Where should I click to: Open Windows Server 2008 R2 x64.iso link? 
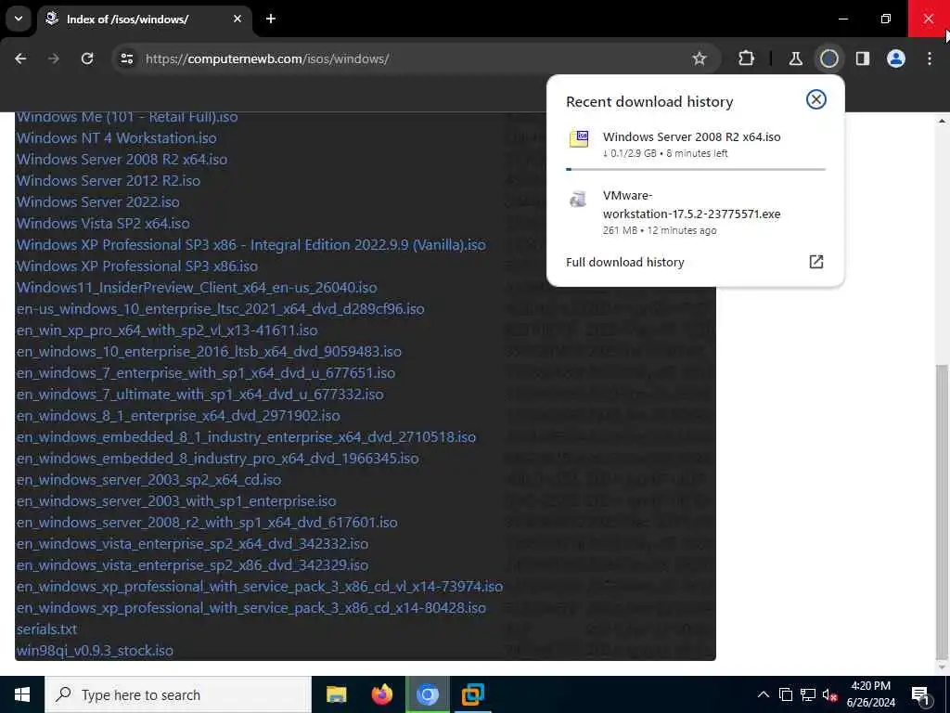[122, 160]
